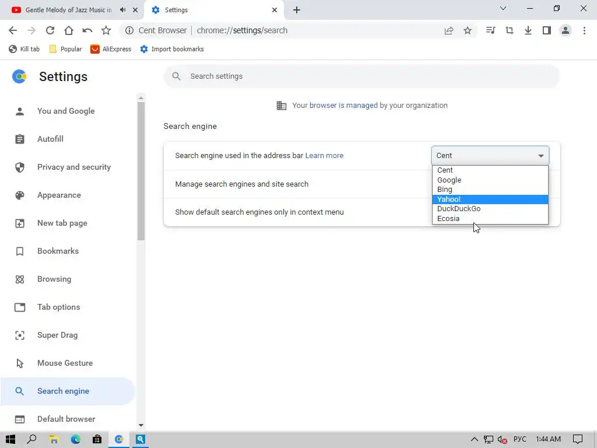Open the 'browser is managed' link

[x=343, y=106]
